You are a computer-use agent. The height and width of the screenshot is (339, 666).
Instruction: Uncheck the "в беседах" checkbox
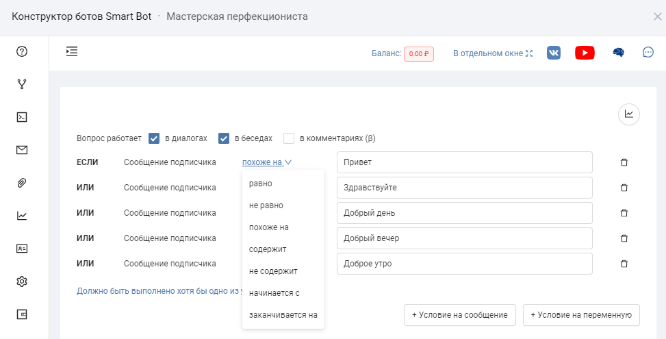coord(223,138)
